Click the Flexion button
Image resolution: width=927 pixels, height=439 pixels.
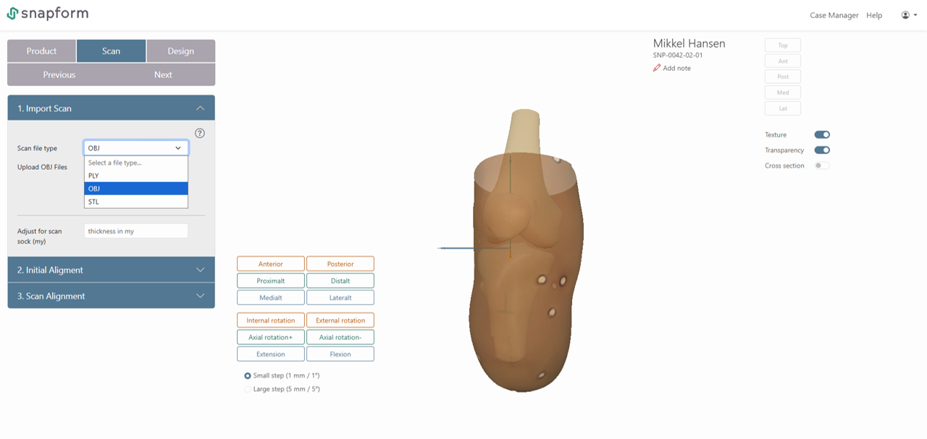[x=340, y=354]
